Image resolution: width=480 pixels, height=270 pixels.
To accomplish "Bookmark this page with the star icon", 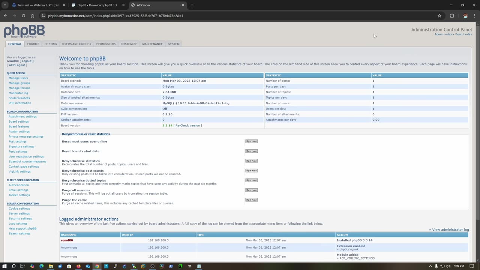I will pos(439,16).
